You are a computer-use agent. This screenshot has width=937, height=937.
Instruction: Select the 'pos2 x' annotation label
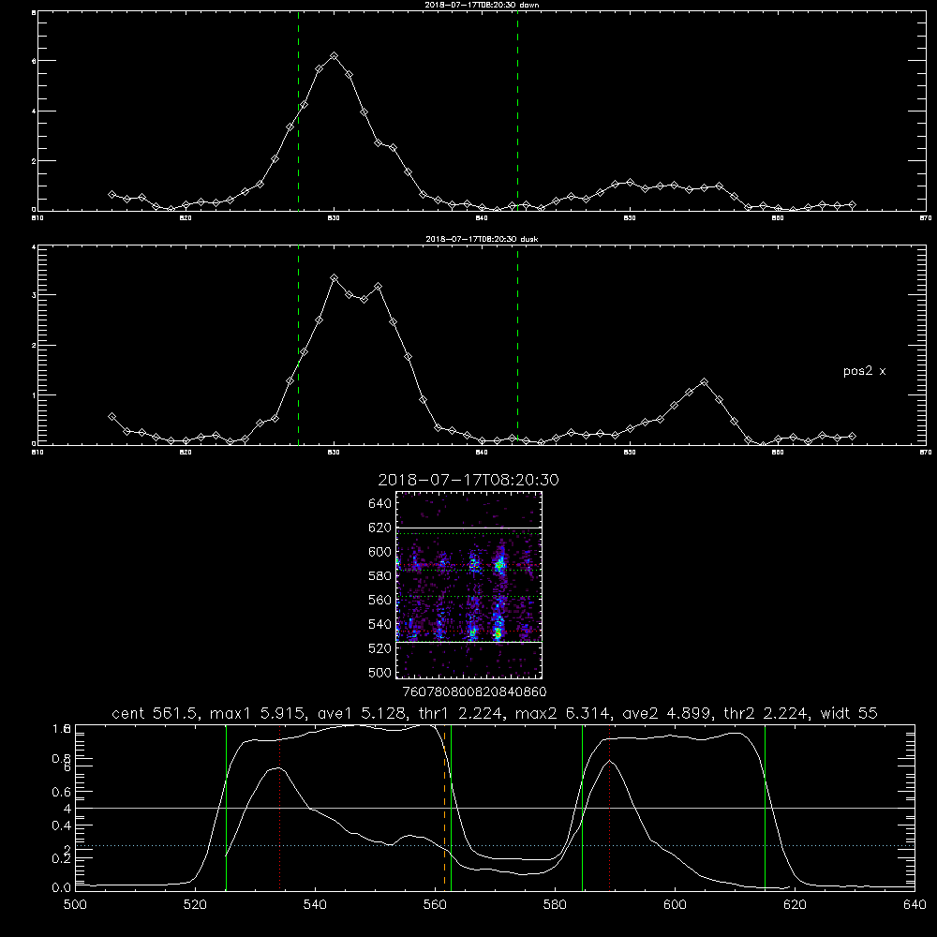pyautogui.click(x=864, y=371)
